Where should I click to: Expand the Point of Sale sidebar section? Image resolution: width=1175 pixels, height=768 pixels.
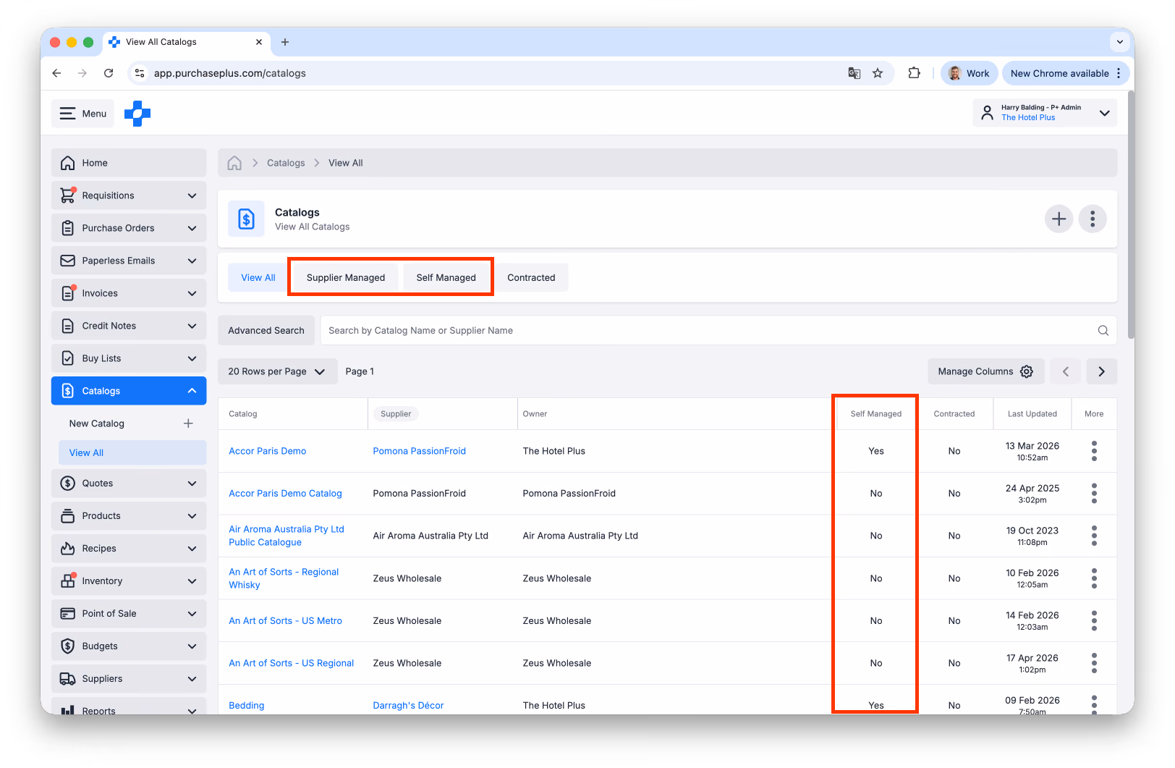(129, 614)
